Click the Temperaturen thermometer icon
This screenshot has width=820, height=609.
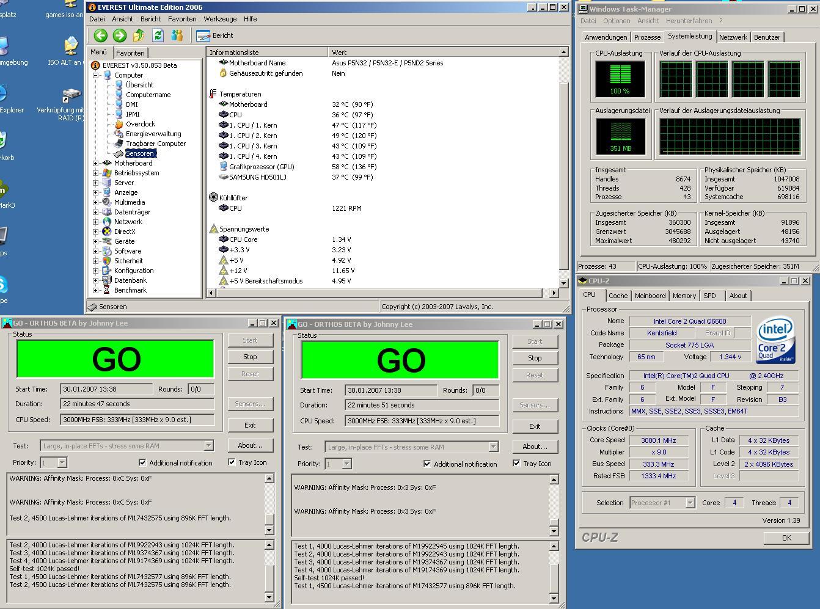coord(213,94)
